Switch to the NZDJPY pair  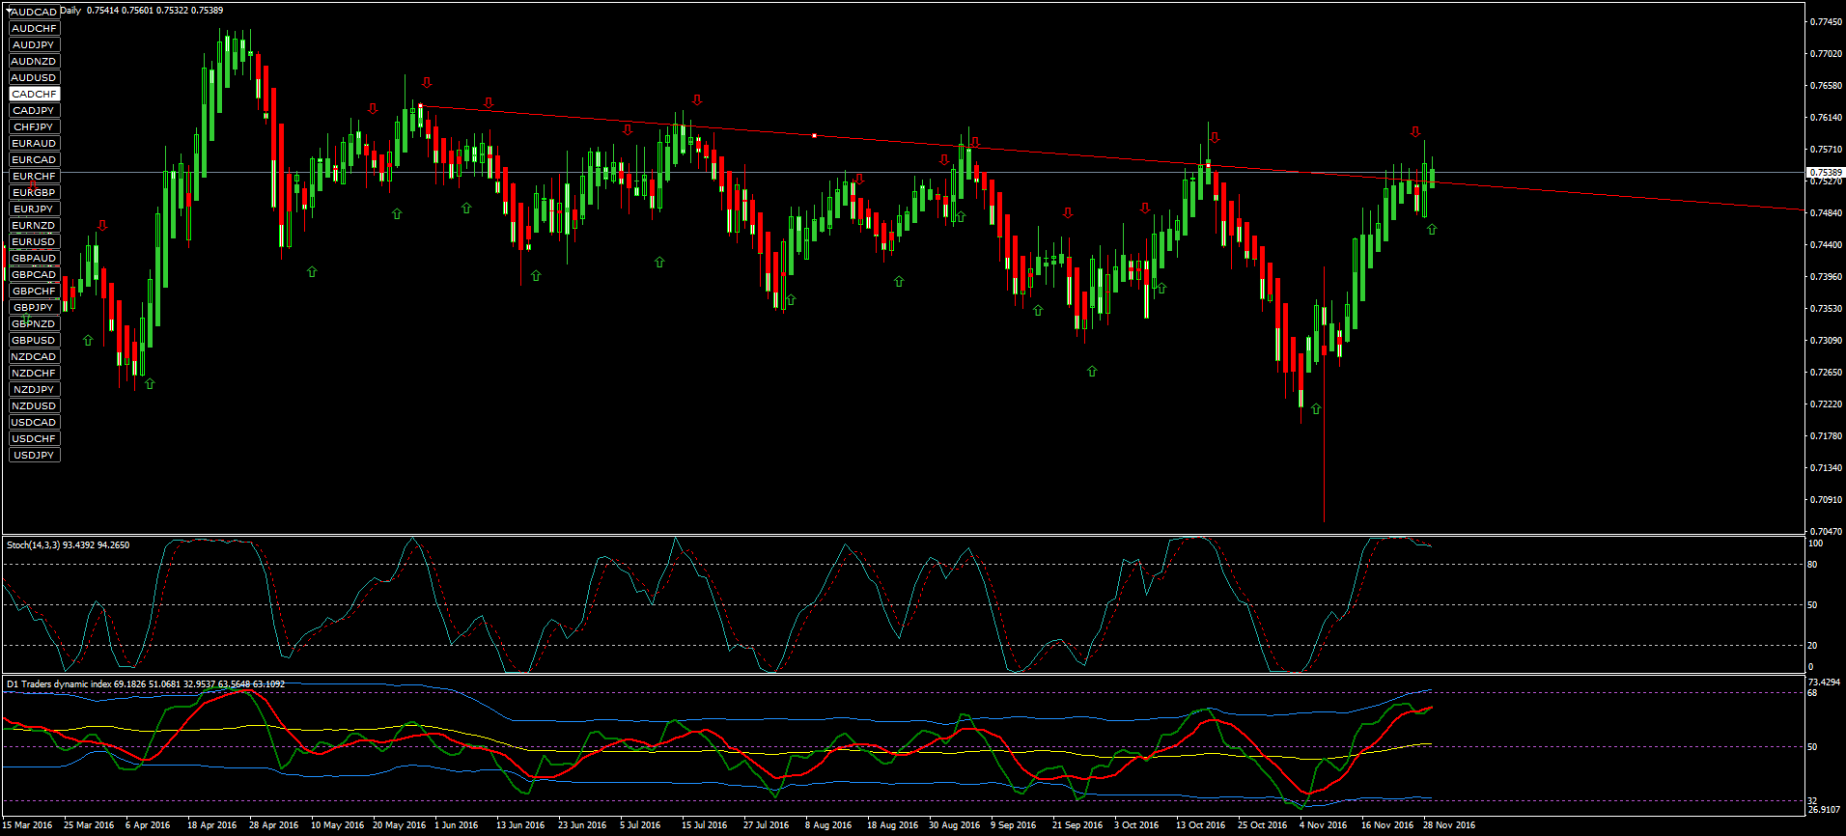tap(34, 390)
